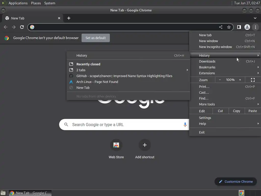Select Print… from the menu
261x196 pixels.
click(225, 87)
